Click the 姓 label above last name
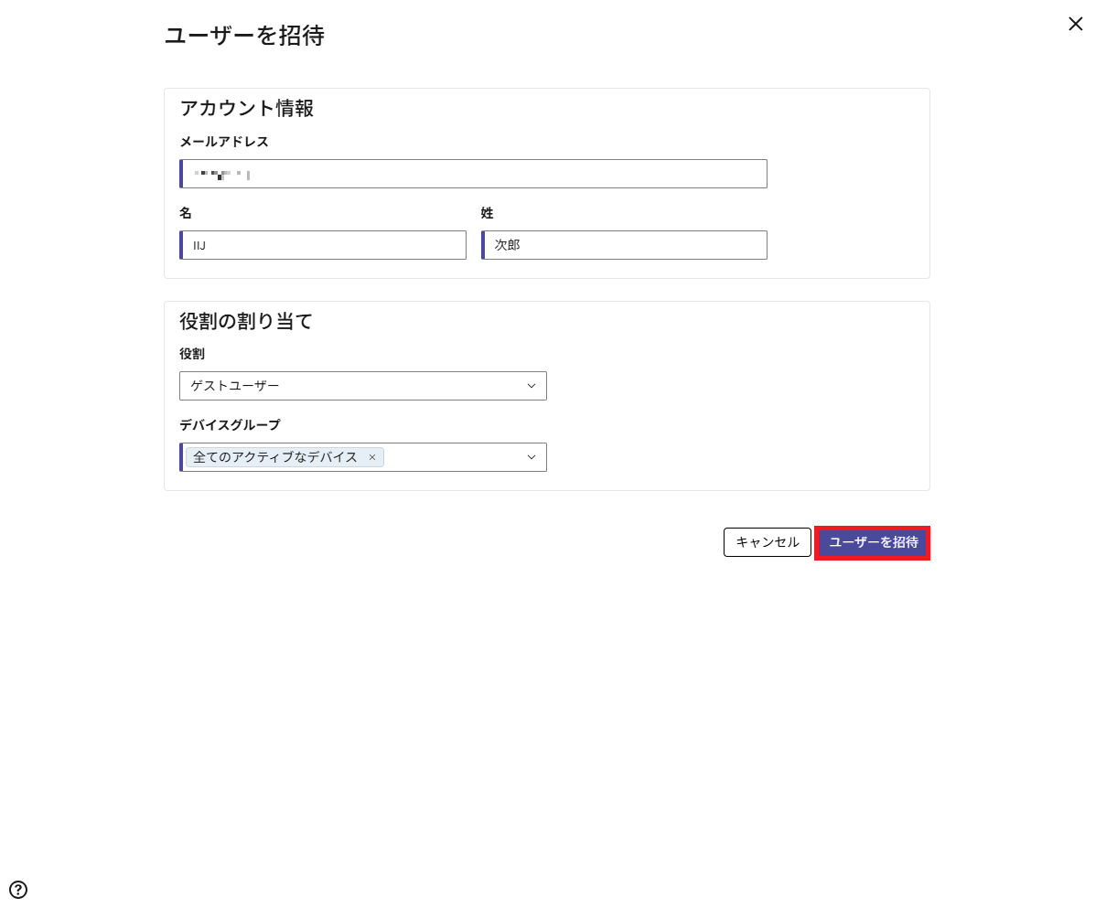Image resolution: width=1095 pixels, height=908 pixels. click(488, 213)
